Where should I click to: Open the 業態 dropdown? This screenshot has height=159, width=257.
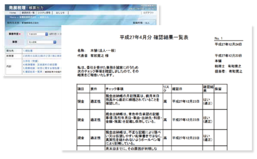42,42
